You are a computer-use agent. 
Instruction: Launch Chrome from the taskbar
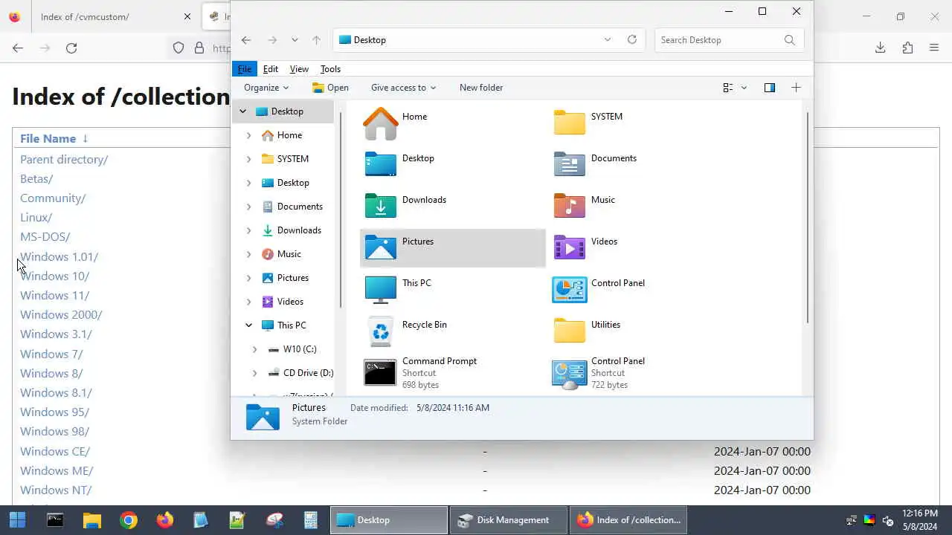129,520
